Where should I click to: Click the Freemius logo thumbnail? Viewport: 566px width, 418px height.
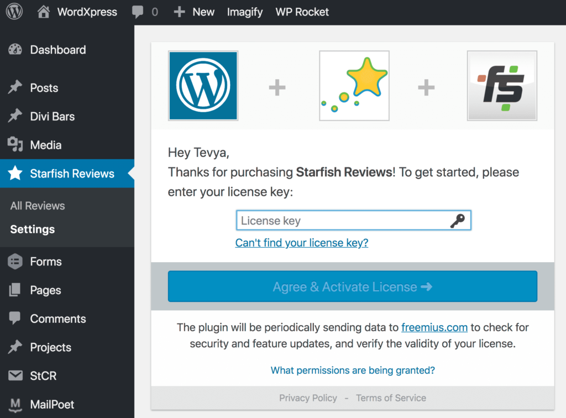tap(502, 86)
